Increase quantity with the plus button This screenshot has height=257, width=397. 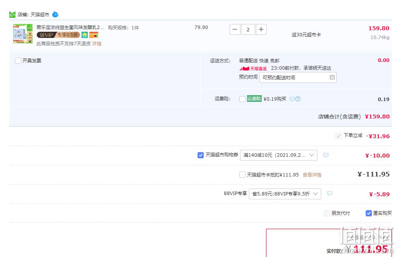click(x=261, y=29)
